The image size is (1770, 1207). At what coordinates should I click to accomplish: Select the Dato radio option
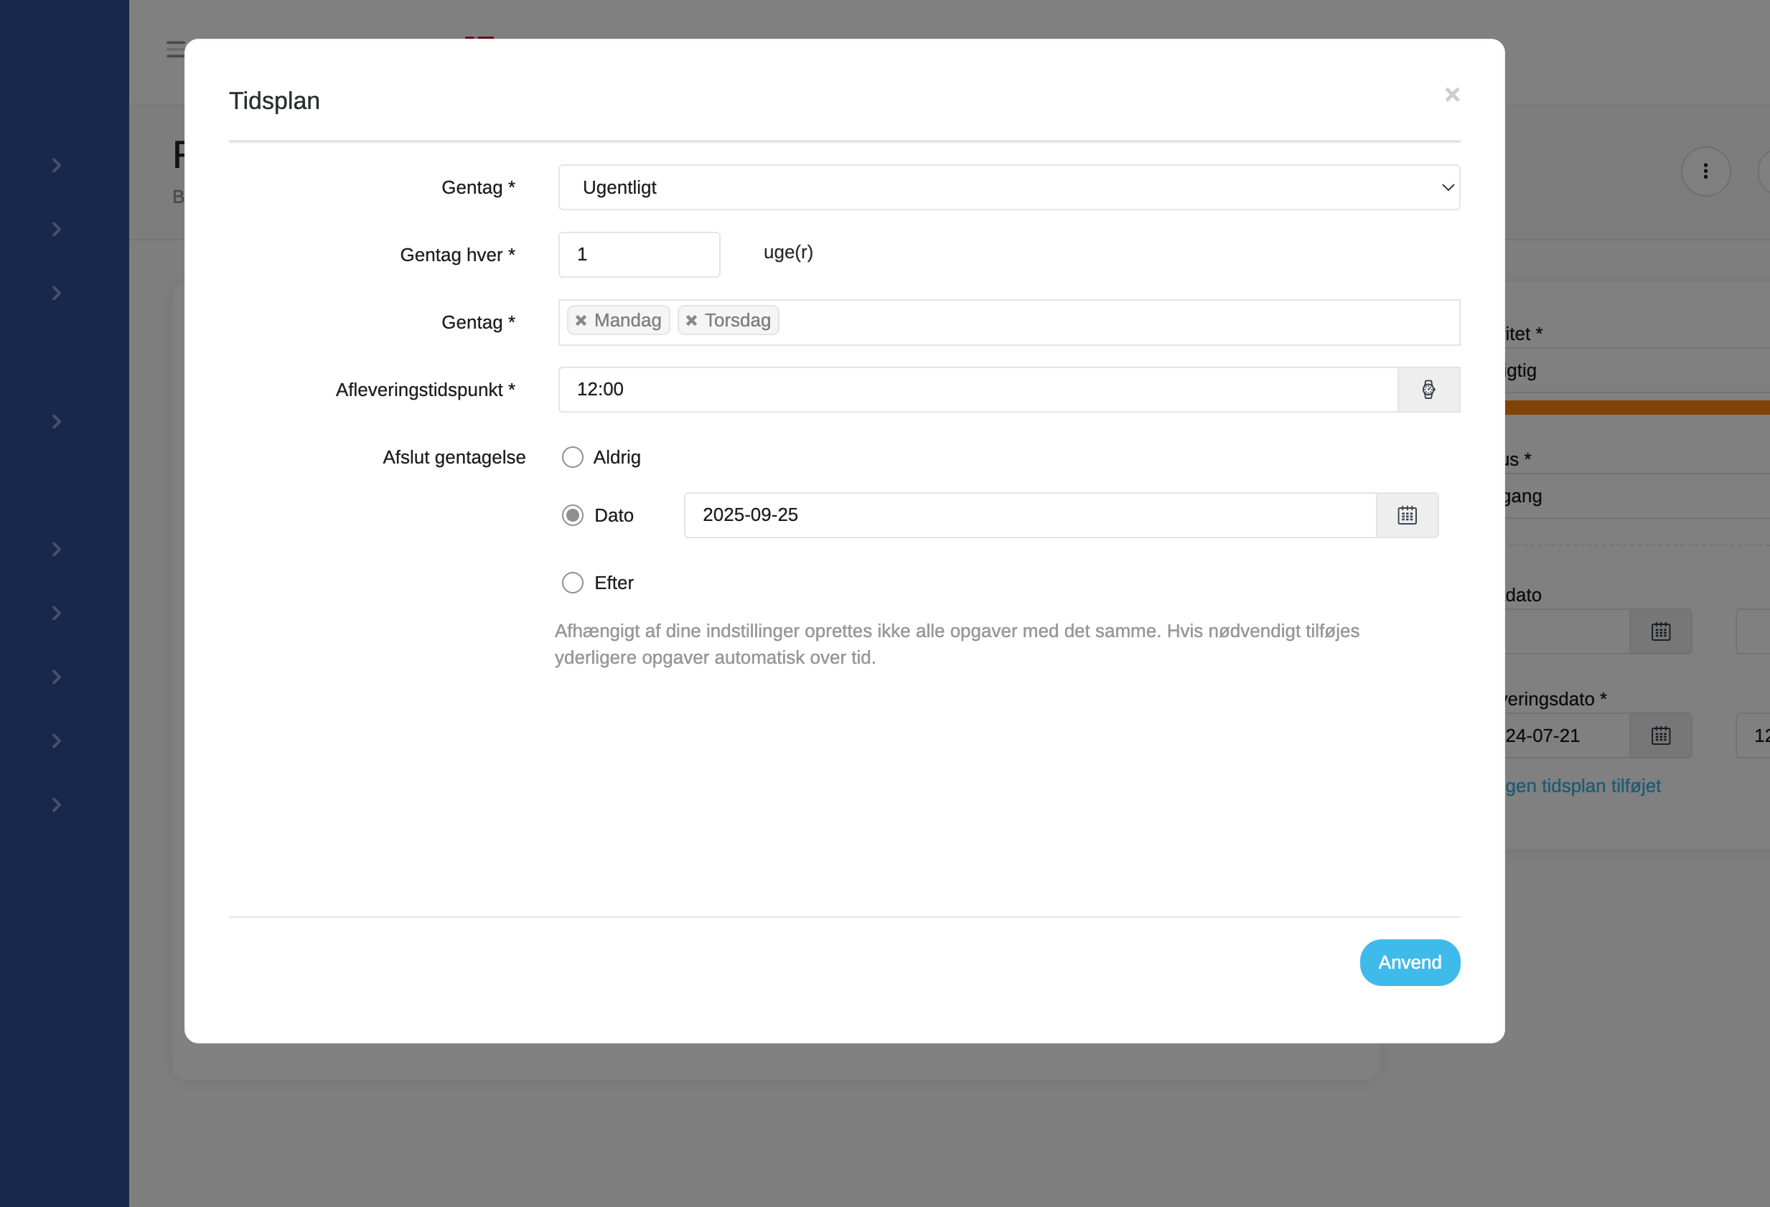pyautogui.click(x=573, y=515)
